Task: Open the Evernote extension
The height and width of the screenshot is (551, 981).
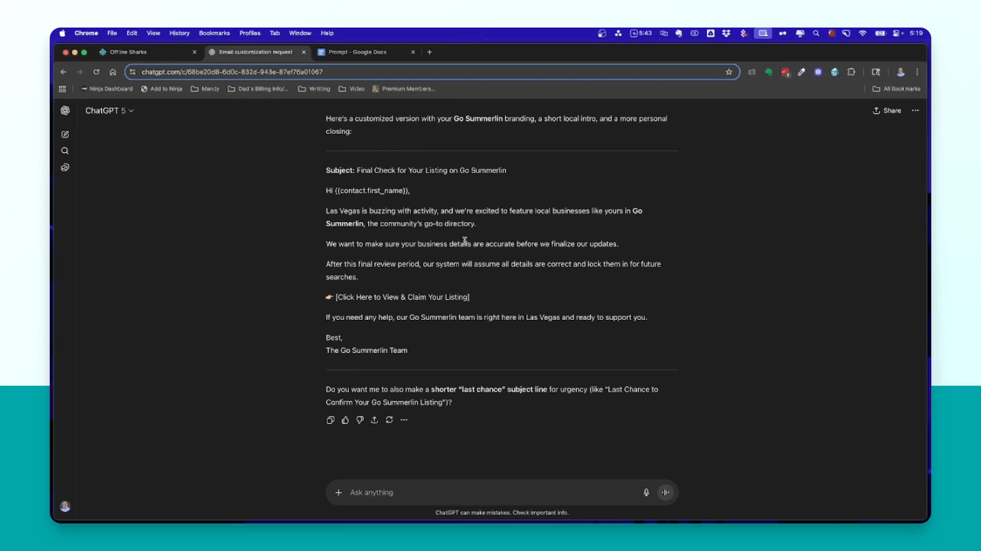Action: (768, 72)
